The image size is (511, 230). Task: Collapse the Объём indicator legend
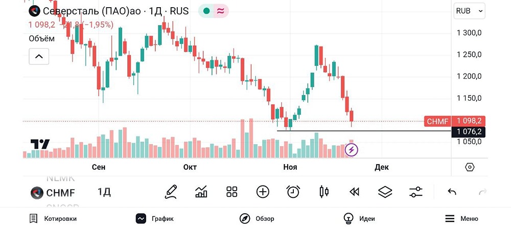pos(39,57)
